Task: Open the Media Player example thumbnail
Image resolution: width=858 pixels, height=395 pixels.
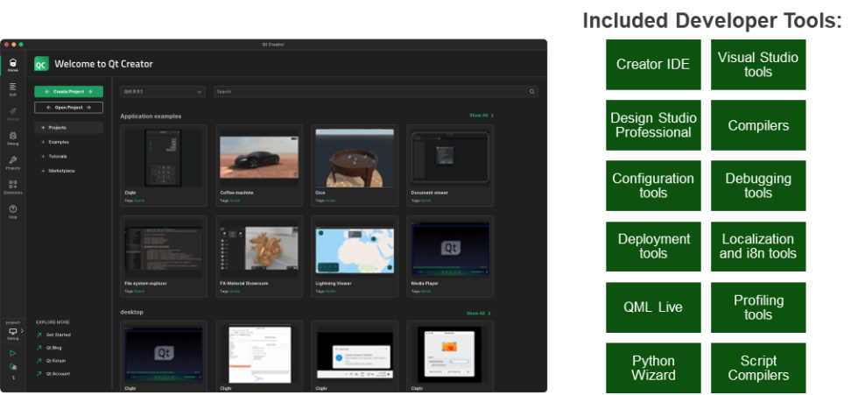Action: point(450,249)
